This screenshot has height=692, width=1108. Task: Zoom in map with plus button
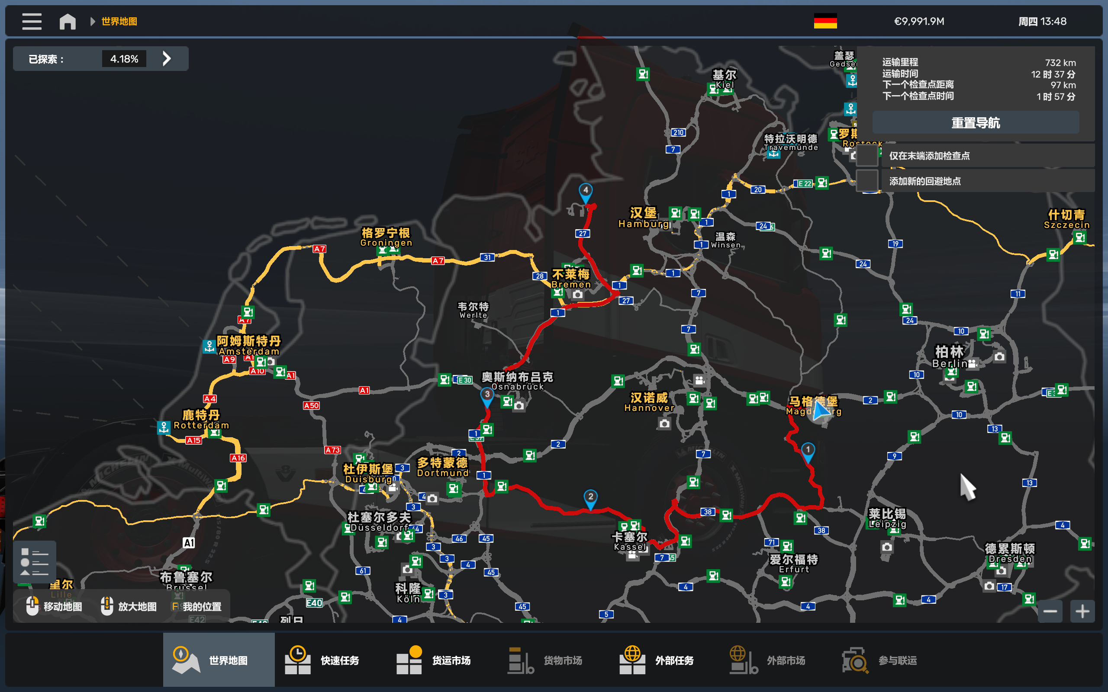pos(1082,611)
